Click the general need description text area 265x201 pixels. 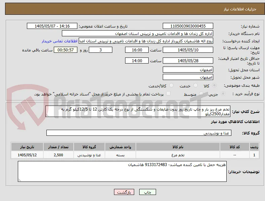(x=138, y=111)
